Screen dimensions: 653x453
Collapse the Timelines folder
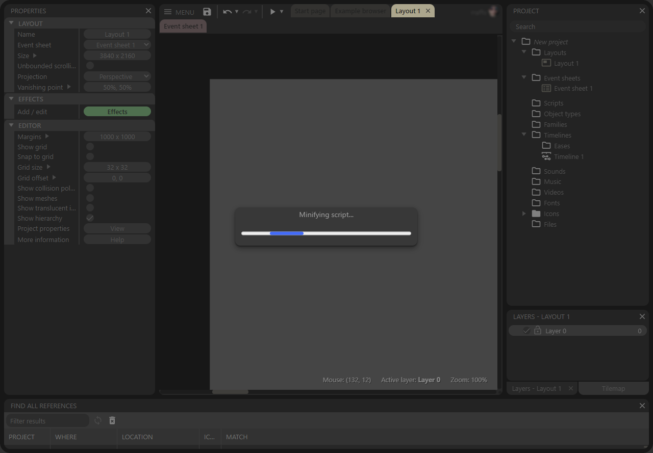click(524, 135)
